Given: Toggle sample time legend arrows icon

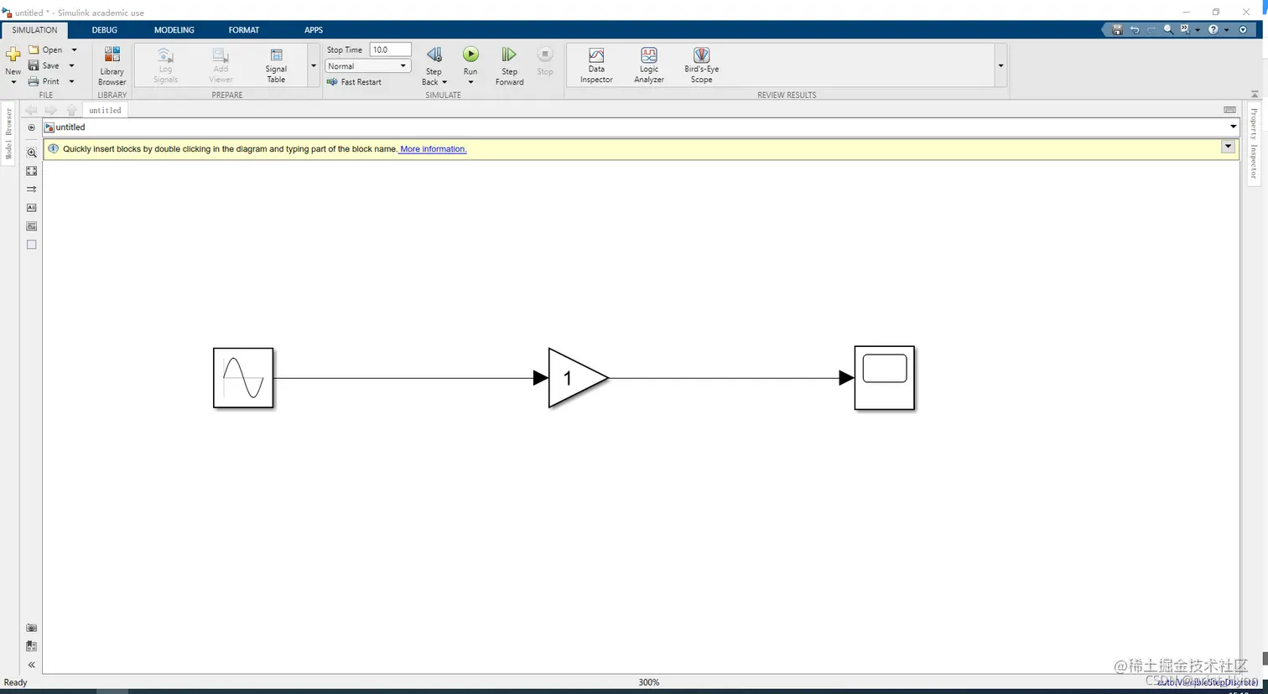Looking at the screenshot, I should click(32, 189).
